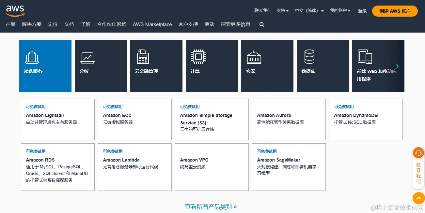Viewport: 425px width, 213px height.
Task: Click text 无需考虑服务器即可运行代码
Action: [131, 167]
